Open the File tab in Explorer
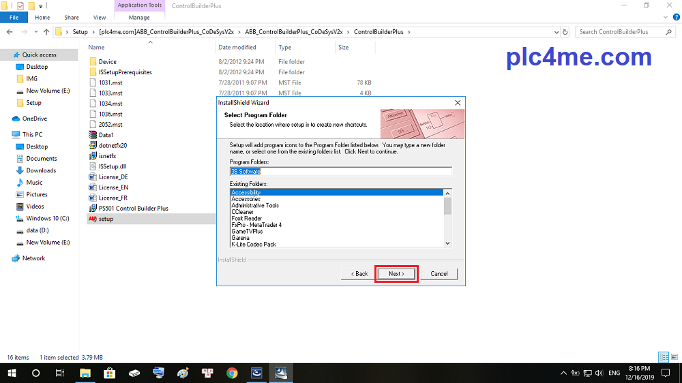This screenshot has height=383, width=682. [14, 18]
